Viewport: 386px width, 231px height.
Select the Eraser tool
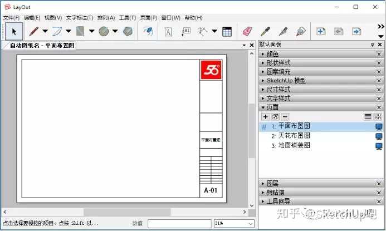(x=247, y=32)
